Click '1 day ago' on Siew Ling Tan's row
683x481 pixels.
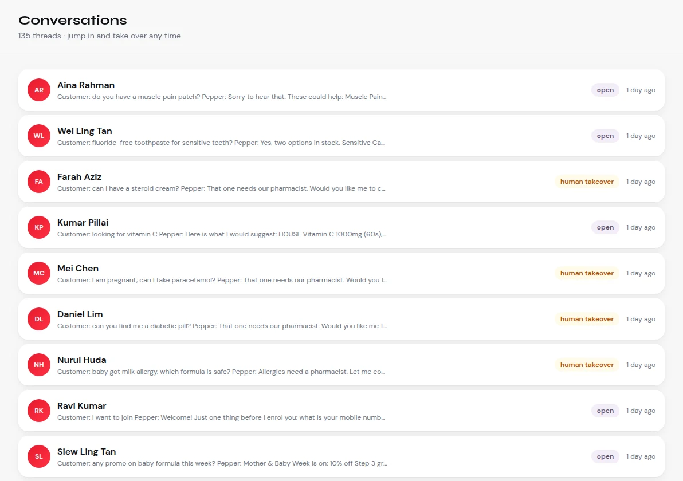coord(641,456)
